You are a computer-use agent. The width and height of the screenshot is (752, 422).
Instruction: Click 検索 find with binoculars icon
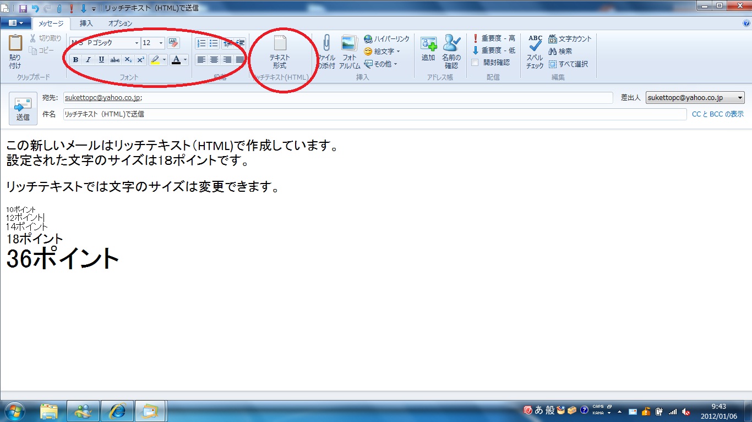pos(560,51)
